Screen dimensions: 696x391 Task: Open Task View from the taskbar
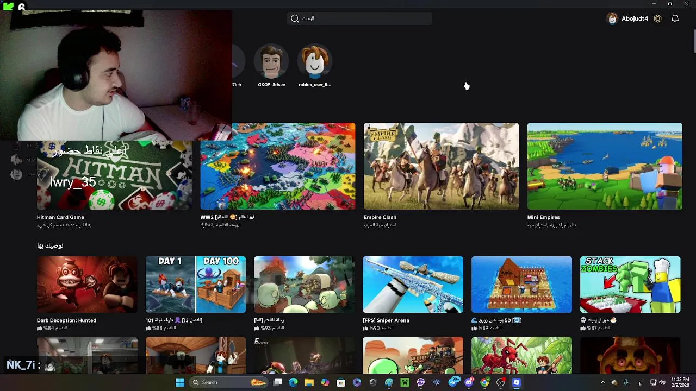(x=277, y=382)
